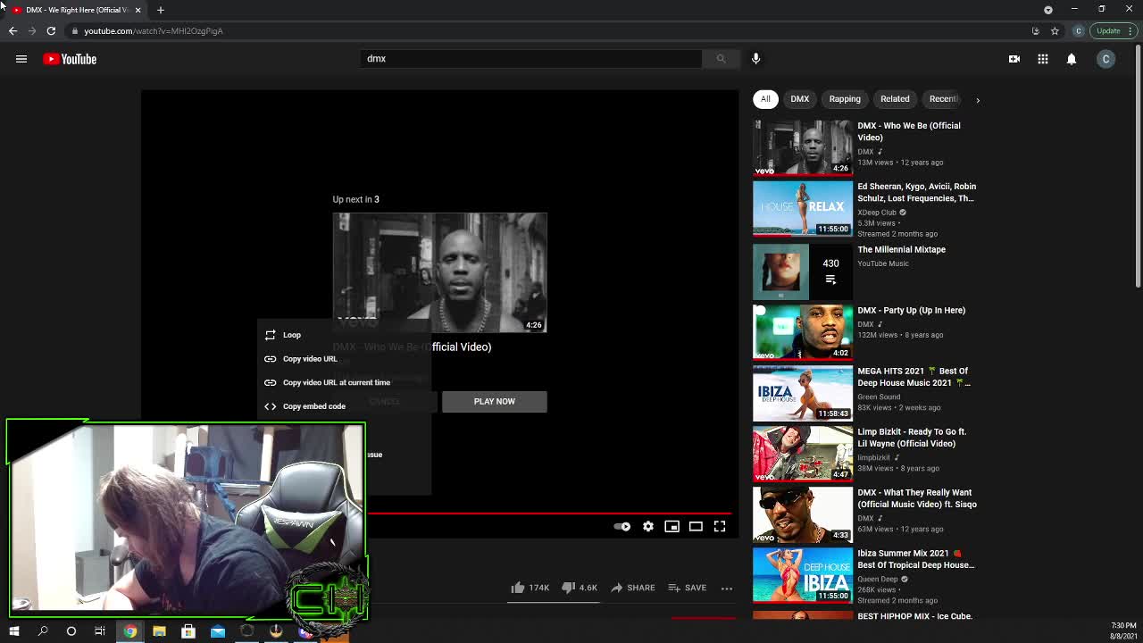The image size is (1143, 643).
Task: Open Limp Bizkit - Ready To Go title
Action: (912, 438)
